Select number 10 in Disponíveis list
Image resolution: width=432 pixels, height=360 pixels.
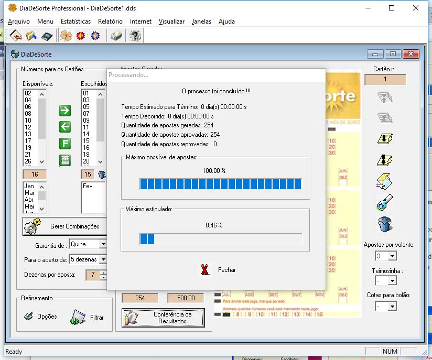coord(28,120)
